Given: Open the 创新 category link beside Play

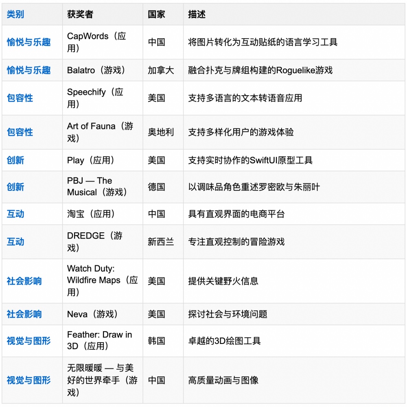Looking at the screenshot, I should pos(15,160).
